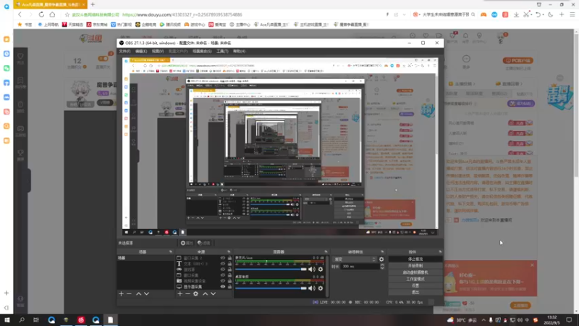This screenshot has height=326, width=579.
Task: Toggle lock on 显示器采集 source
Action: (229, 287)
